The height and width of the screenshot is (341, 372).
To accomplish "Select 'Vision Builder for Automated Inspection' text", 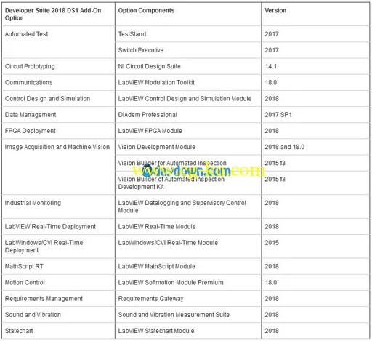I will 172,163.
